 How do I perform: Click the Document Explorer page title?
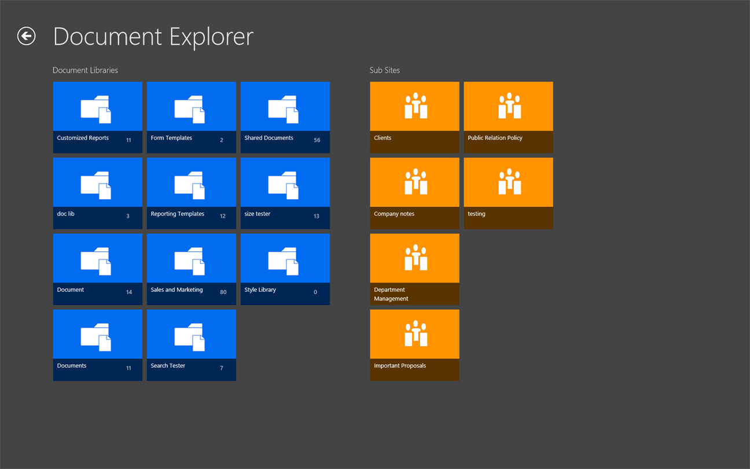(153, 36)
